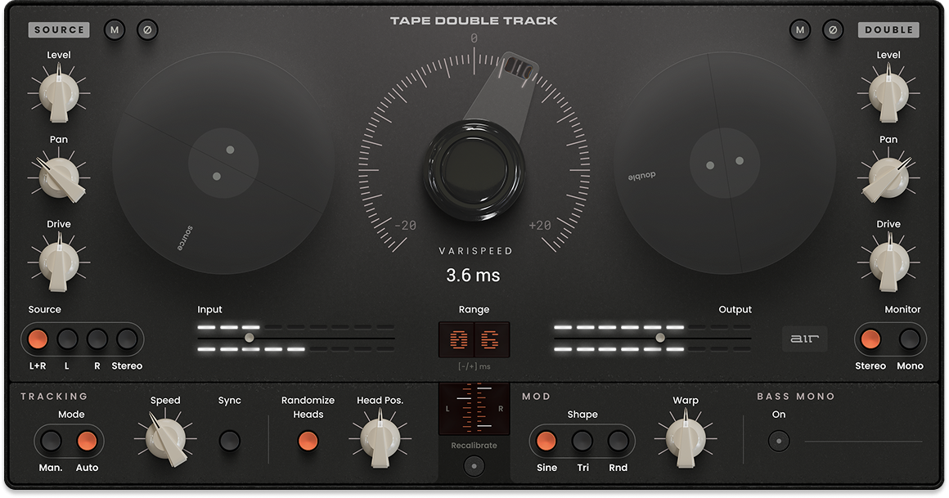Click the AIR logo badge

click(804, 339)
